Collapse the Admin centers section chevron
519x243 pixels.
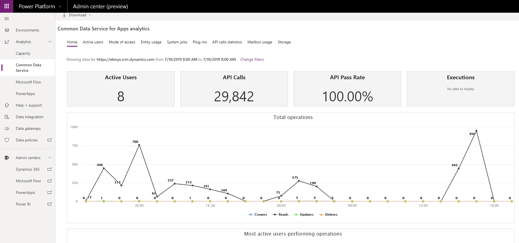[x=50, y=158]
